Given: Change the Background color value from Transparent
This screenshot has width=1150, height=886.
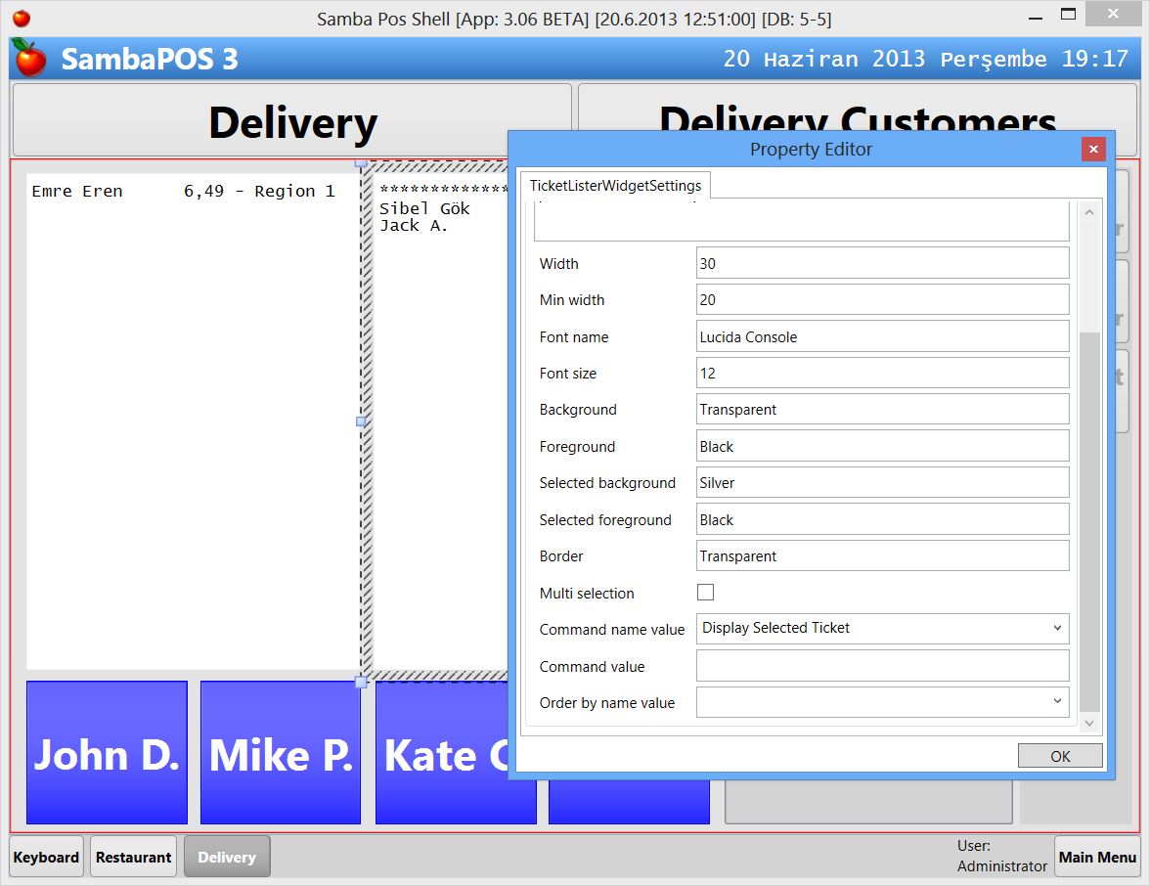Looking at the screenshot, I should click(880, 409).
